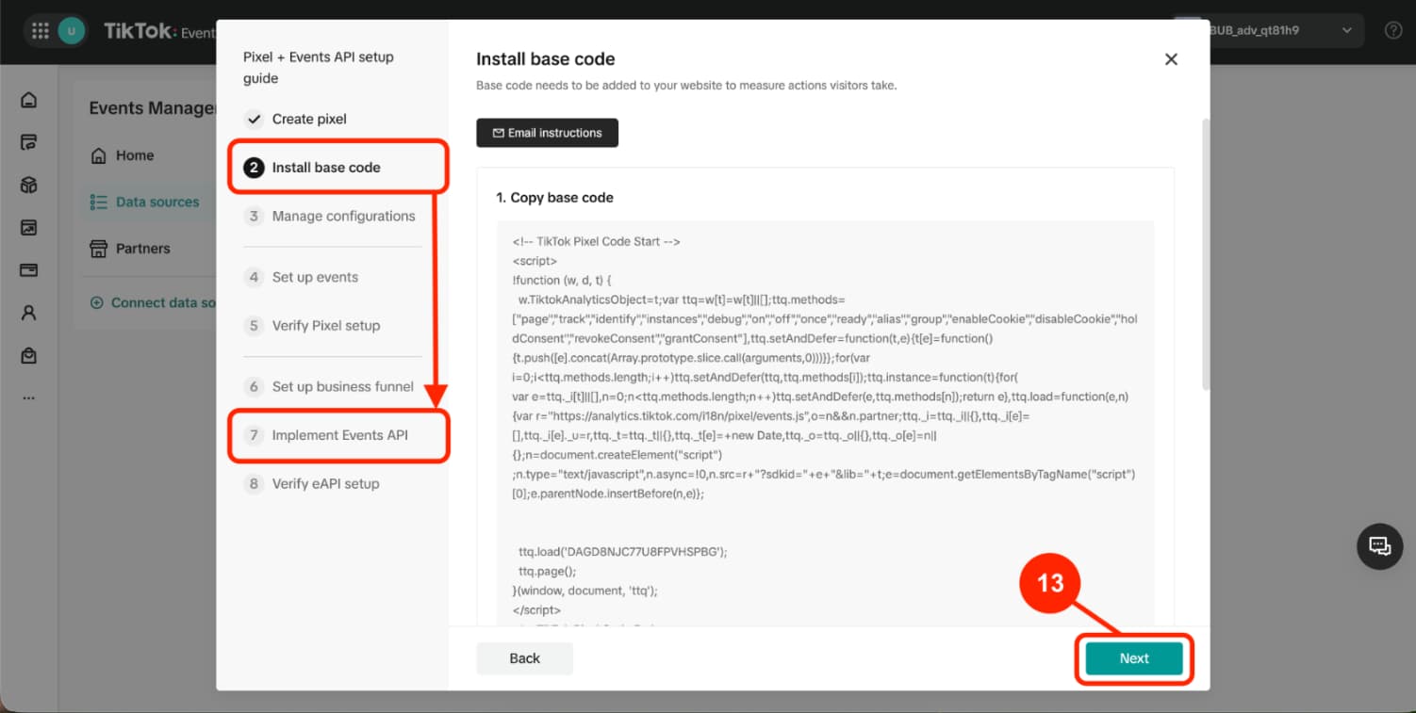Open the cube icon in left rail
The width and height of the screenshot is (1416, 713).
pos(29,186)
